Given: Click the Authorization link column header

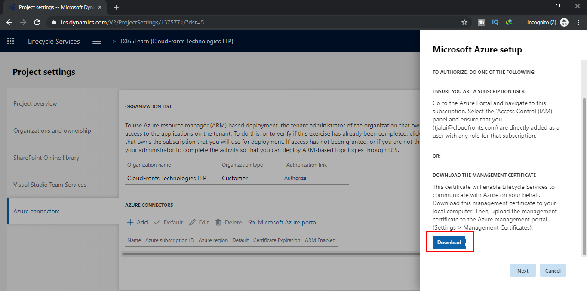Looking at the screenshot, I should click(x=307, y=165).
